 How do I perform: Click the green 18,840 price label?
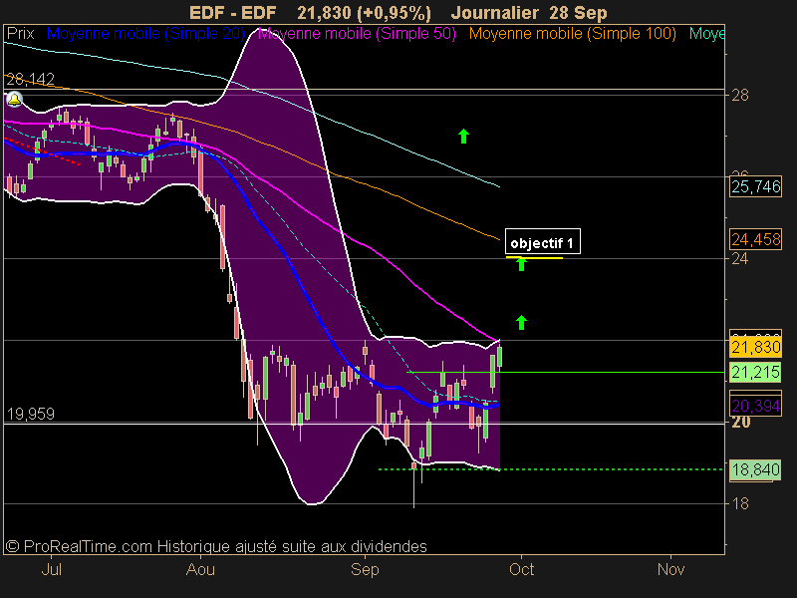(756, 469)
